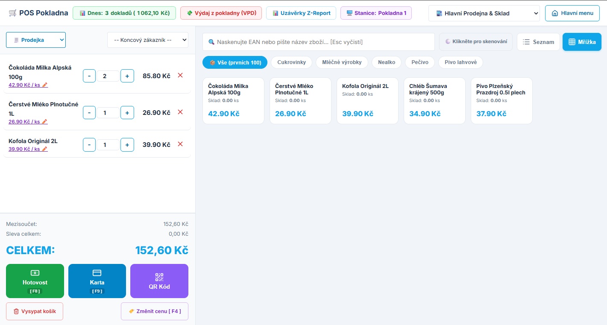The width and height of the screenshot is (607, 325).
Task: Add Čokoláda Milka Alpská 100g product card
Action: pyautogui.click(x=233, y=101)
